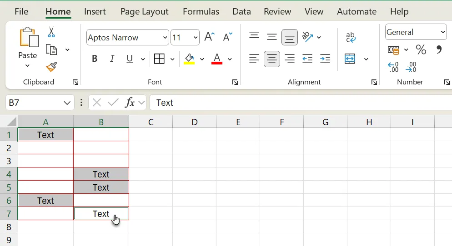The height and width of the screenshot is (246, 452).
Task: Click in the formula bar showing Text
Action: [x=301, y=103]
